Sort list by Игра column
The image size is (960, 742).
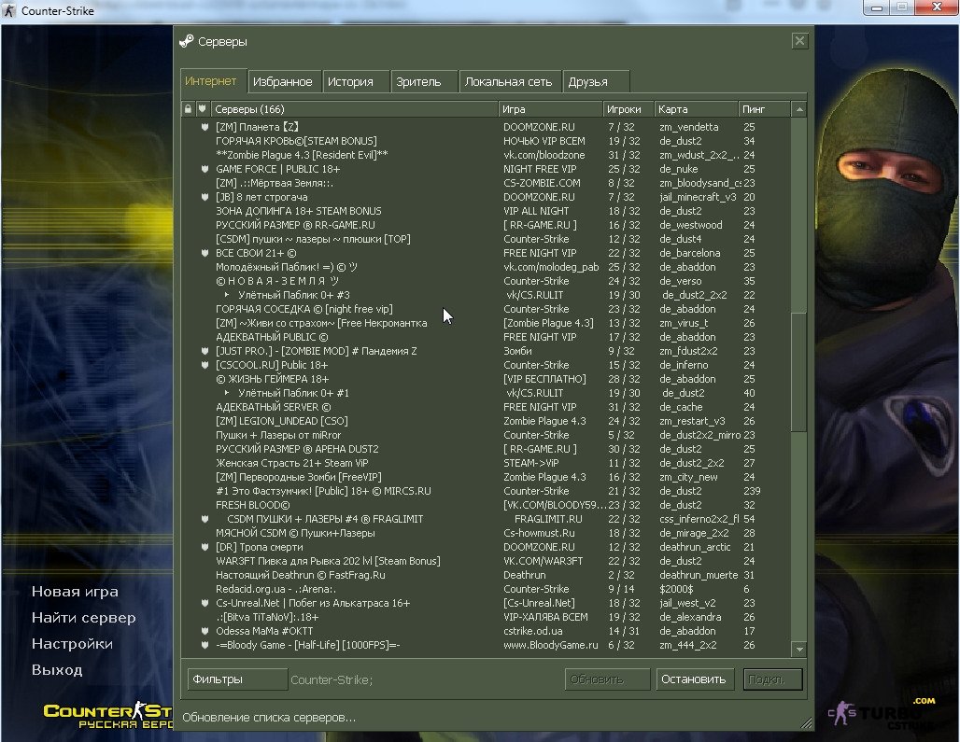[x=550, y=109]
